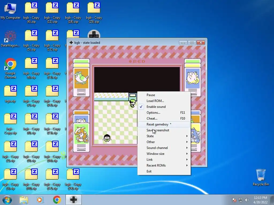Select the bgb - Copy (25).zip file
The height and width of the screenshot is (205, 274).
click(x=94, y=13)
